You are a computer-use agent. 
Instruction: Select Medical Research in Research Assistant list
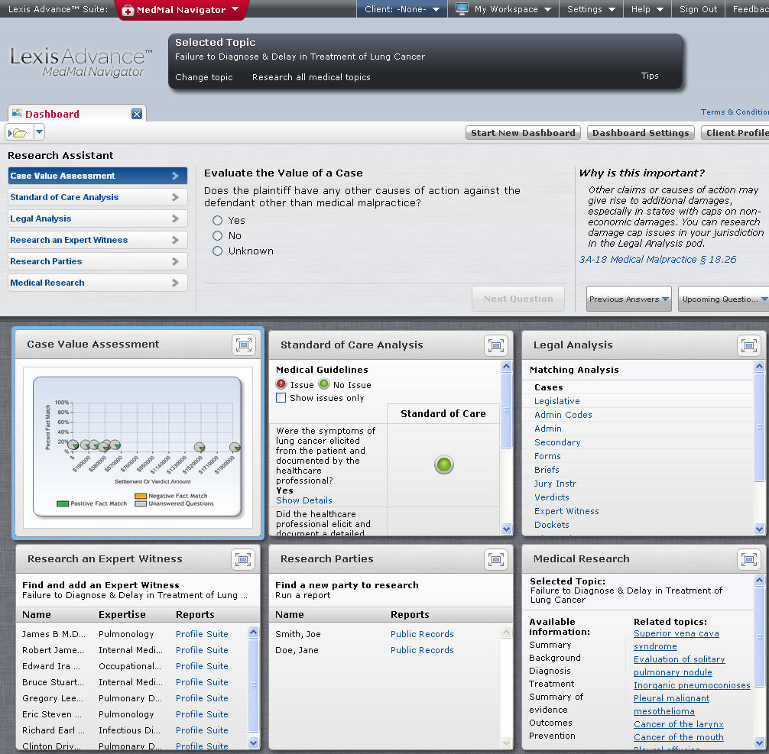click(x=98, y=283)
